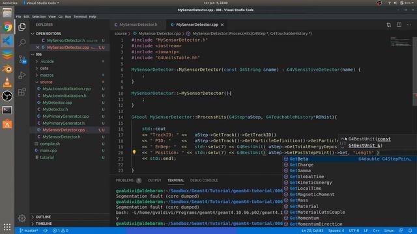Image resolution: width=417 pixels, height=234 pixels.
Task: Close MySensorDetector.cpp in Open Editors
Action: pyautogui.click(x=38, y=47)
